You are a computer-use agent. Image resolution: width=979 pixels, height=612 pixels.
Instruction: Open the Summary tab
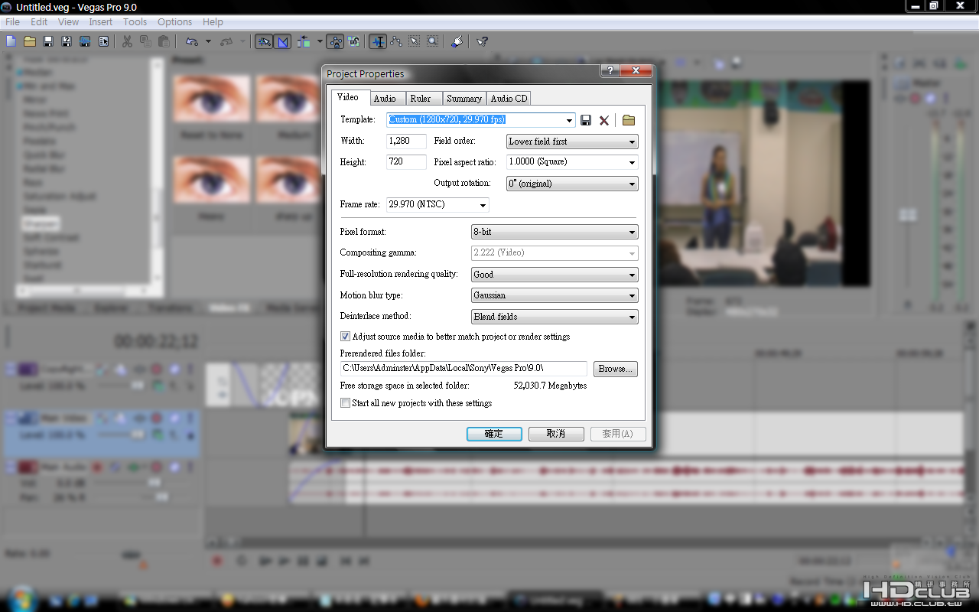click(x=464, y=99)
